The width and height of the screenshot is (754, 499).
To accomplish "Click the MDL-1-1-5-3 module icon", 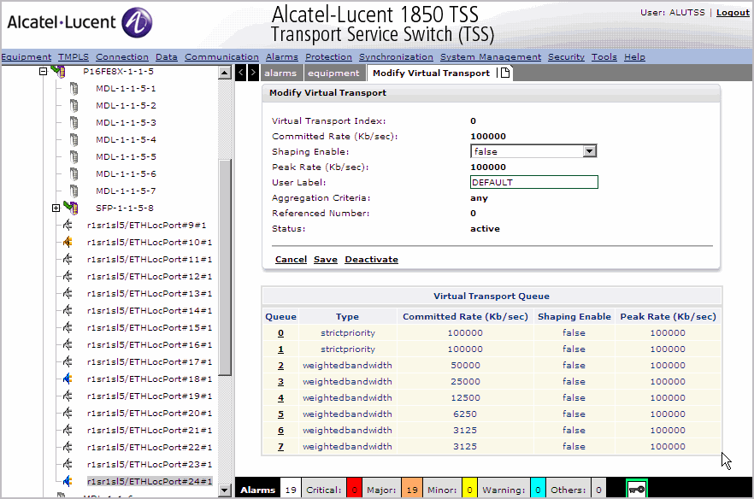I will [74, 122].
